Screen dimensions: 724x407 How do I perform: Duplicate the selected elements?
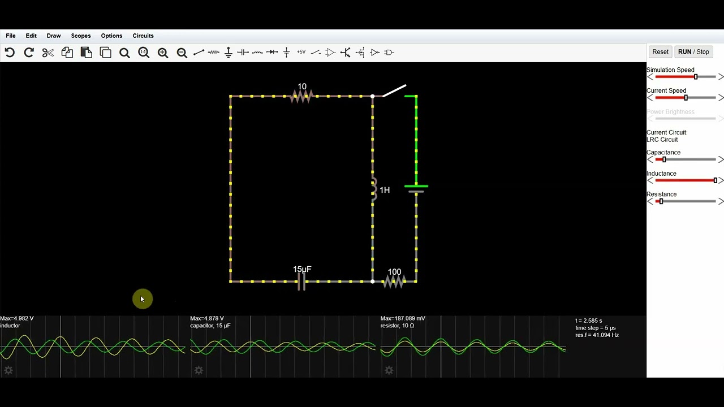(106, 53)
